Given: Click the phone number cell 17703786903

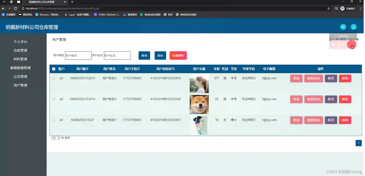Looking at the screenshot, I should click(x=132, y=78).
